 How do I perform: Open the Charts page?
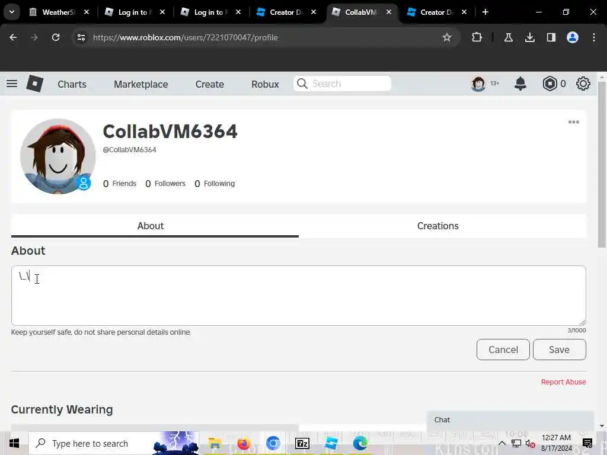point(72,84)
